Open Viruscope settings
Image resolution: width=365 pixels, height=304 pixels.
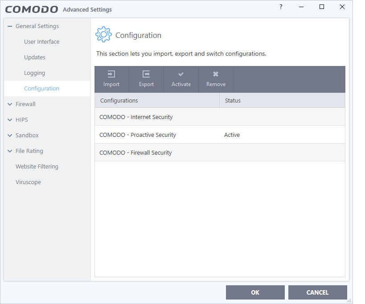[28, 182]
